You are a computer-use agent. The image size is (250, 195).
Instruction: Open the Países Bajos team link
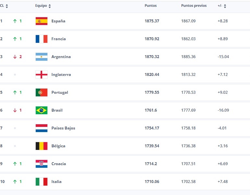pos(63,128)
